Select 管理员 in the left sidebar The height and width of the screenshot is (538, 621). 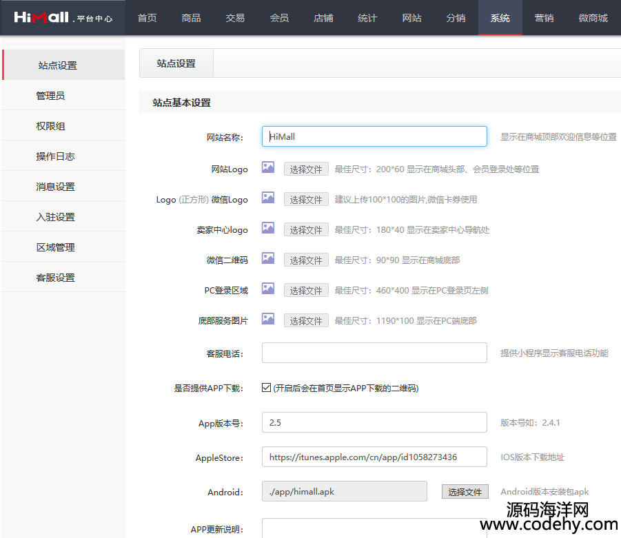50,96
